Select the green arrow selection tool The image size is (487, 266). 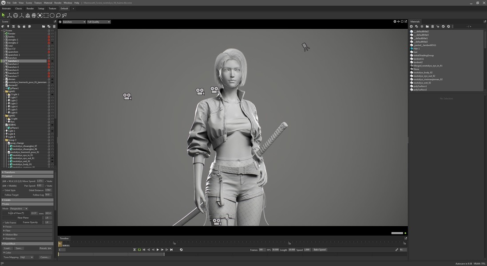pos(4,15)
